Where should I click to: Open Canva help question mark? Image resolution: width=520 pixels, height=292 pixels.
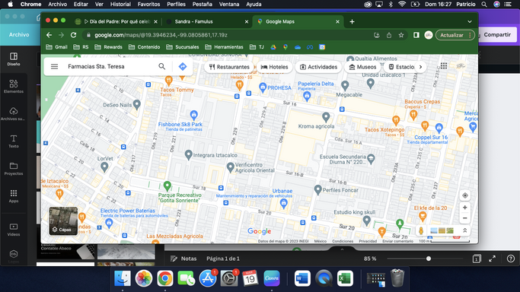(511, 259)
